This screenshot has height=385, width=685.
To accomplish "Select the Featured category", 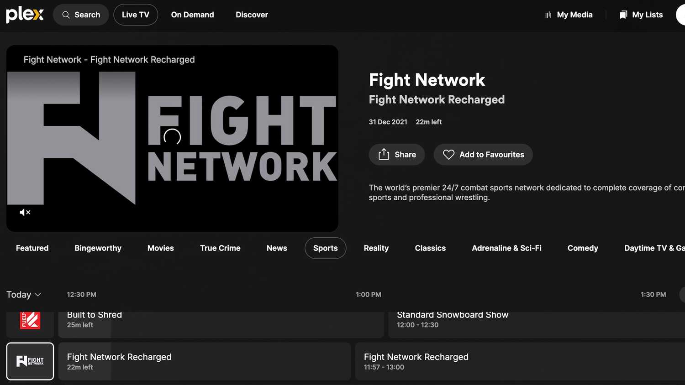I will pos(32,248).
